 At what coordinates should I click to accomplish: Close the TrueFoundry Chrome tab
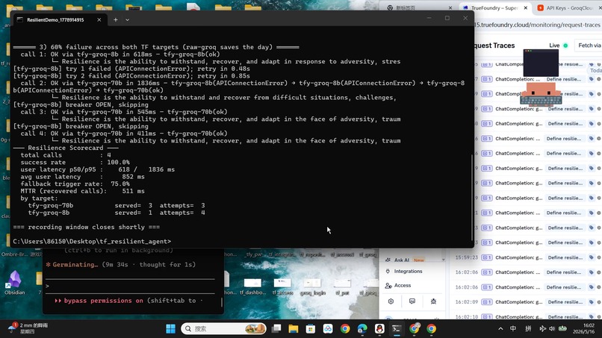point(526,7)
